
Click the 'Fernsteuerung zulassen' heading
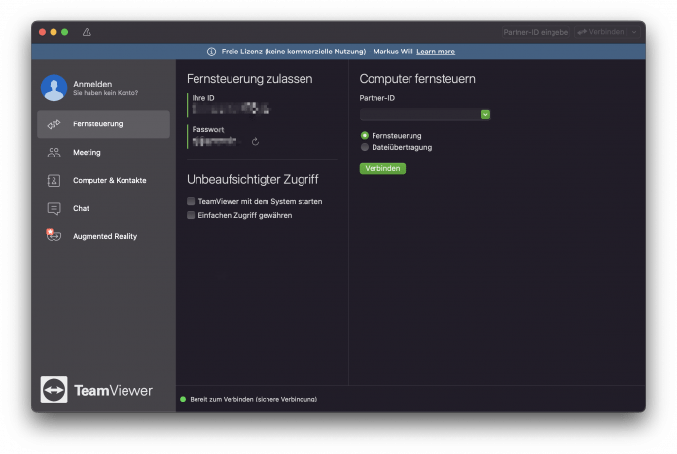pos(250,79)
